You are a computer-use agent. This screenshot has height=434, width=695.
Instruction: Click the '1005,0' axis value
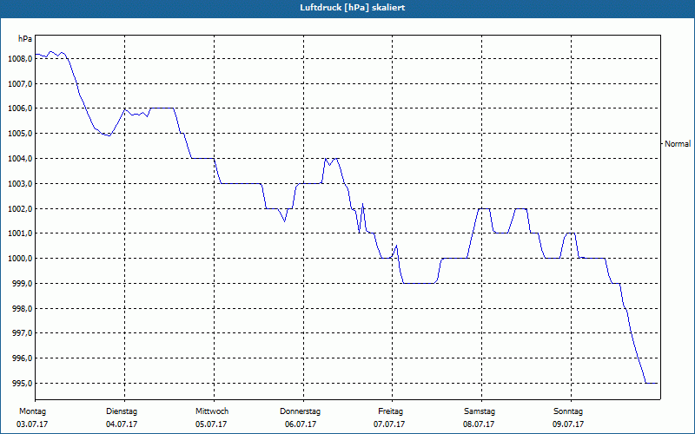(x=20, y=134)
